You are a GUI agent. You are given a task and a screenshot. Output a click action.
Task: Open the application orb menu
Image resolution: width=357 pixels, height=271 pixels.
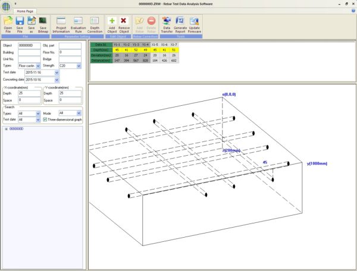click(6, 7)
